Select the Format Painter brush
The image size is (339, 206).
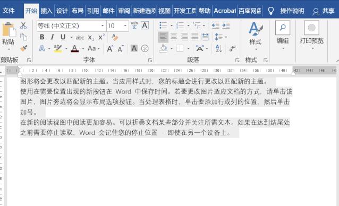point(24,48)
